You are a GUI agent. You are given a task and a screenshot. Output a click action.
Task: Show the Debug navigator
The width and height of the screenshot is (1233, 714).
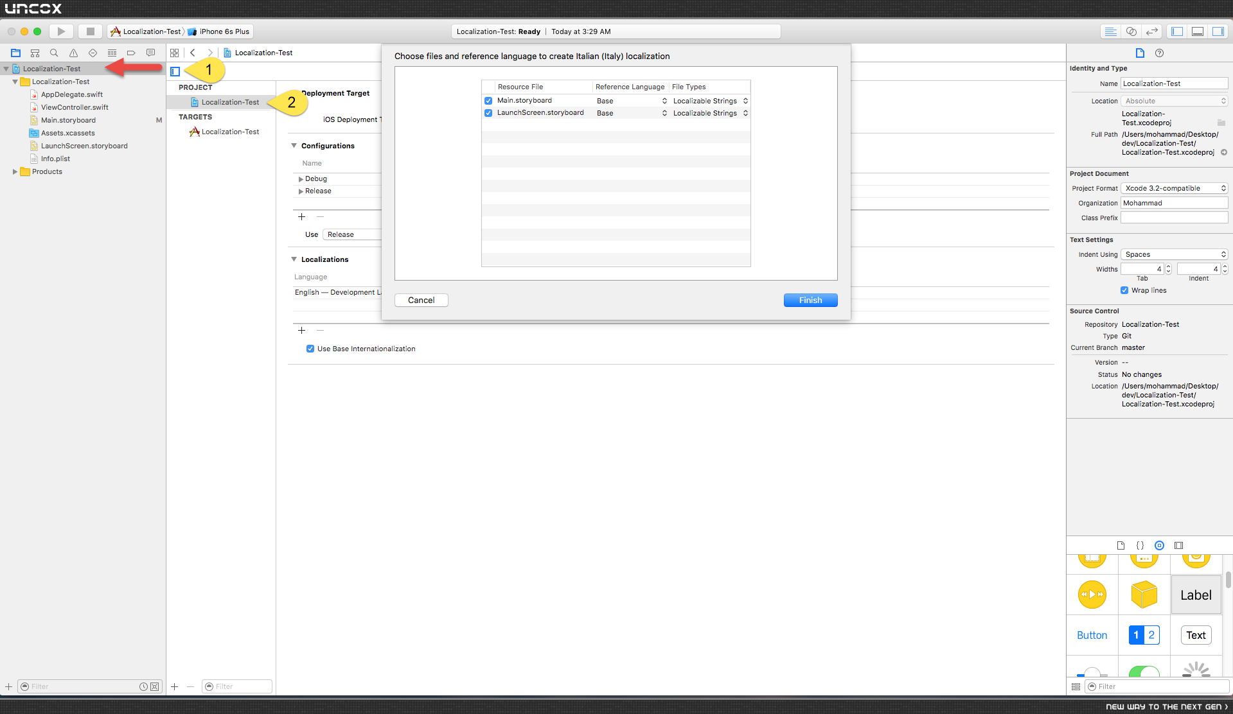(x=112, y=53)
